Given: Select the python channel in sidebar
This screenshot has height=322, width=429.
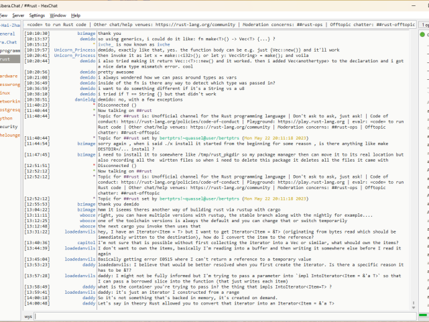Looking at the screenshot, I should (7, 117).
